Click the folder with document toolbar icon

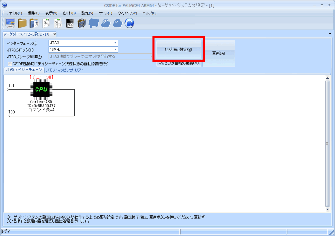click(x=34, y=23)
